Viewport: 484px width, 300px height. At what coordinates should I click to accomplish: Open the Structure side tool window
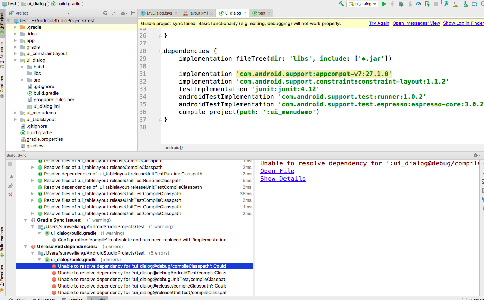click(2, 55)
